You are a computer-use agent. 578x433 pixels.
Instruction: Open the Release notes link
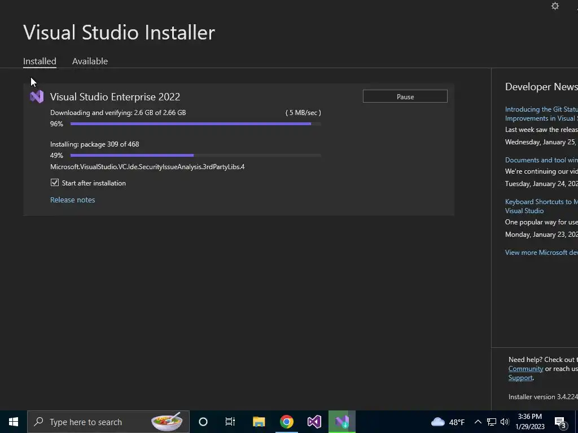point(73,200)
